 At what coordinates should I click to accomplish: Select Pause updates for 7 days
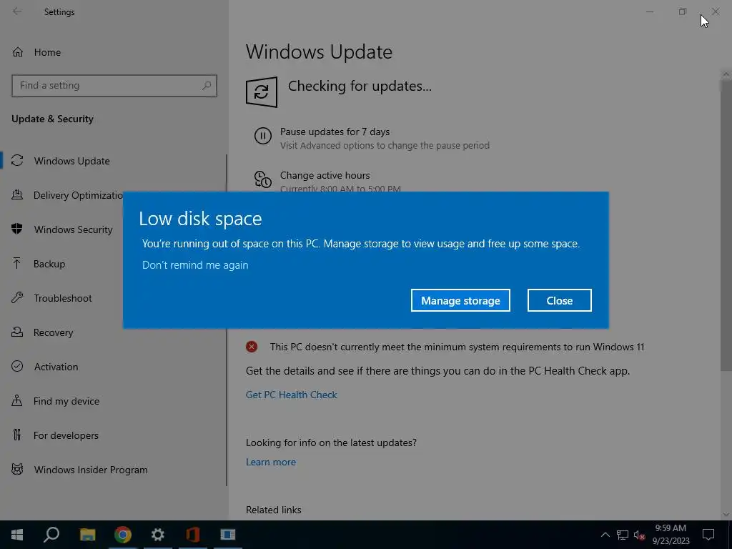(x=335, y=132)
